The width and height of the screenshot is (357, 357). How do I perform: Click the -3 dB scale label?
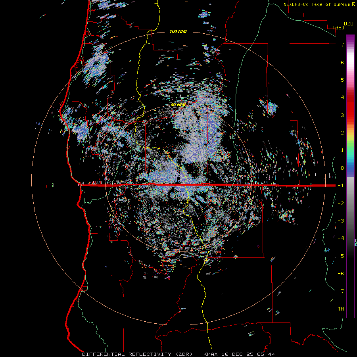341,221
